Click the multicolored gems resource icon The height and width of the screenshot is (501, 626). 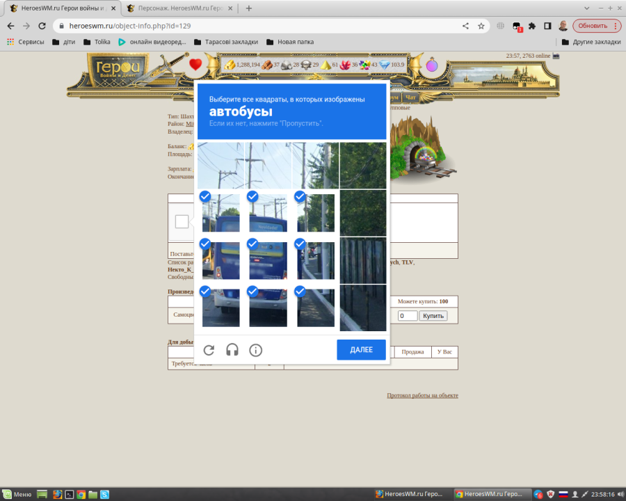coord(364,65)
